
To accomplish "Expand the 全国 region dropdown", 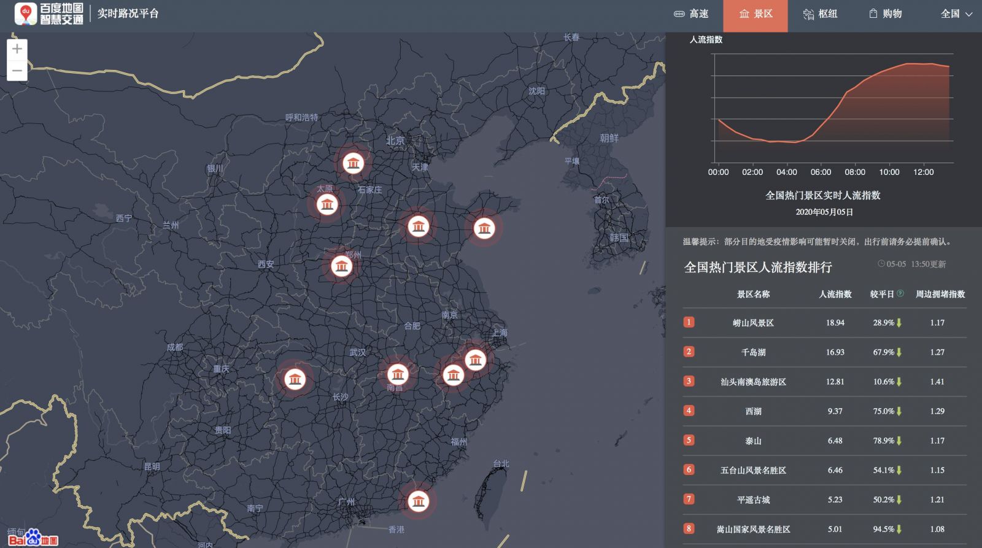I will (x=956, y=14).
